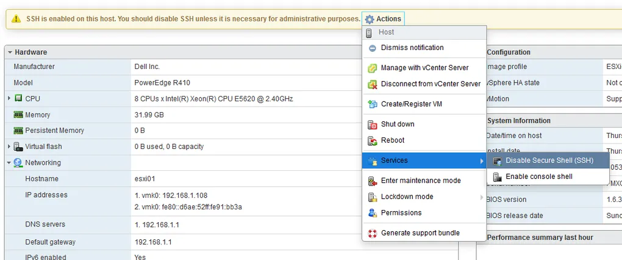This screenshot has width=622, height=260.
Task: Choose Reboot from the host menu
Action: pyautogui.click(x=424, y=140)
